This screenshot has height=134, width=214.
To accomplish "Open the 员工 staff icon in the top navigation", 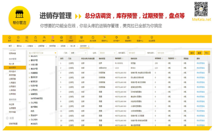I will (x=27, y=37).
